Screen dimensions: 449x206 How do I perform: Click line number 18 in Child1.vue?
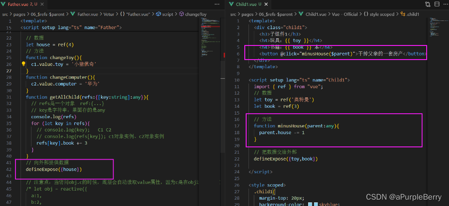[237, 132]
